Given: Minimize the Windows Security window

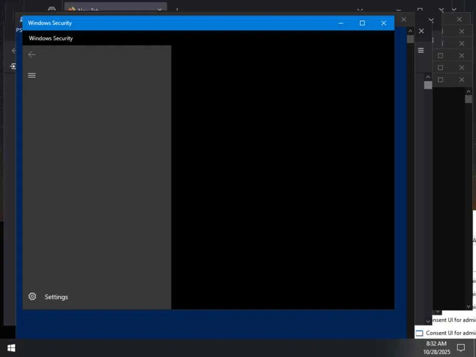Looking at the screenshot, I should pos(341,23).
